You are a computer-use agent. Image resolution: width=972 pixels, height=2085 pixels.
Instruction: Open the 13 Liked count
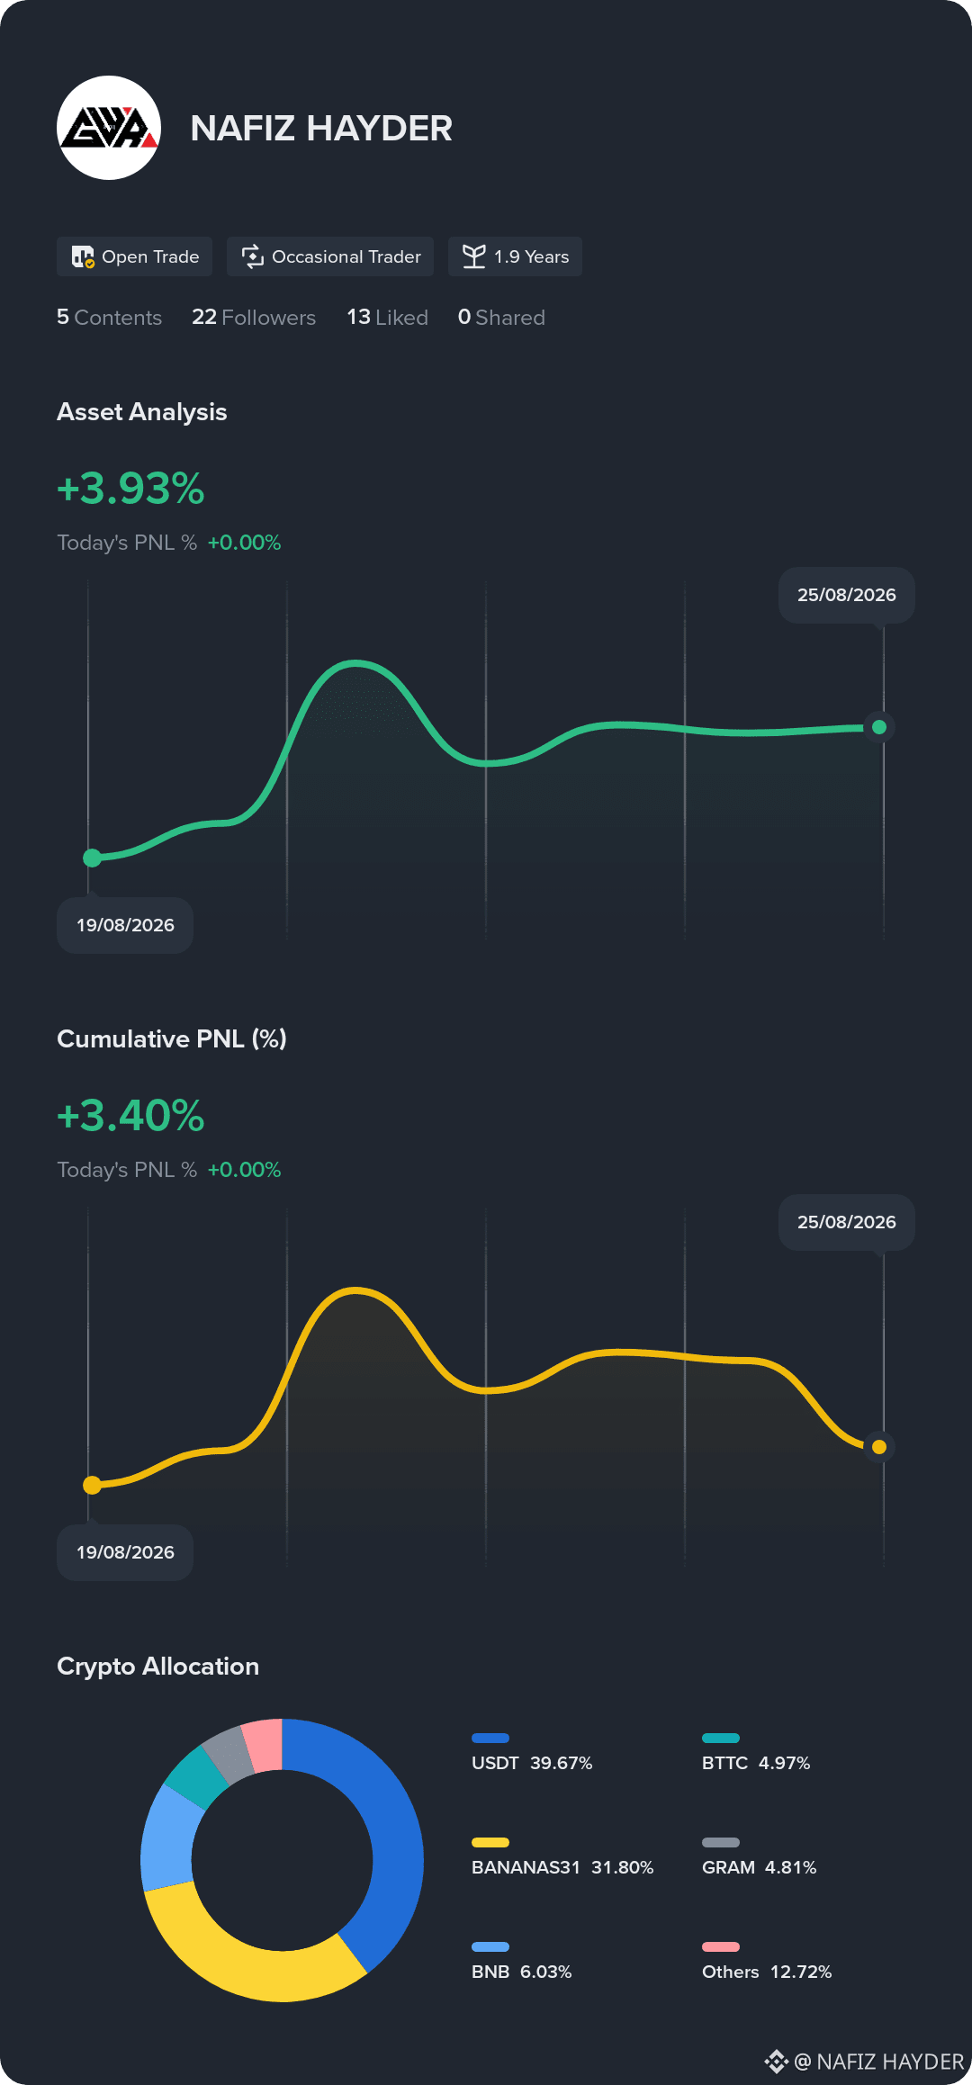[x=388, y=317]
